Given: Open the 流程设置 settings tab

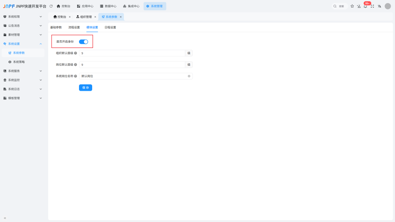Looking at the screenshot, I should tap(74, 27).
